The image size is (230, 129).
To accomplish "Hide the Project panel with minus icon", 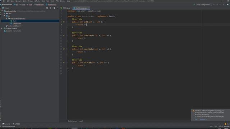I will pos(57,8).
